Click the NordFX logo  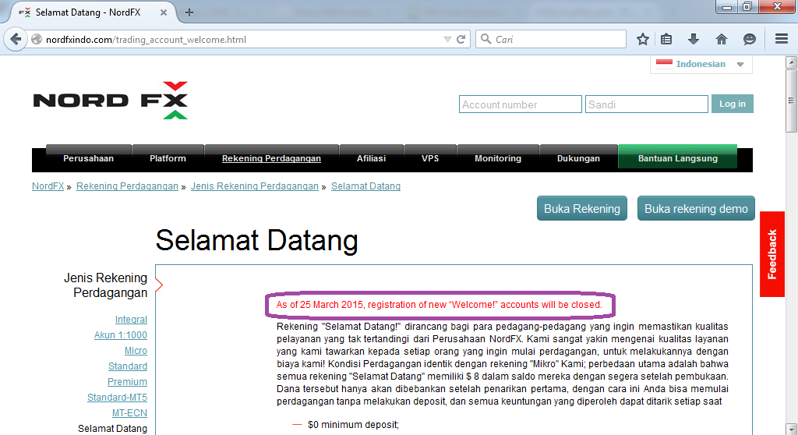pos(111,101)
